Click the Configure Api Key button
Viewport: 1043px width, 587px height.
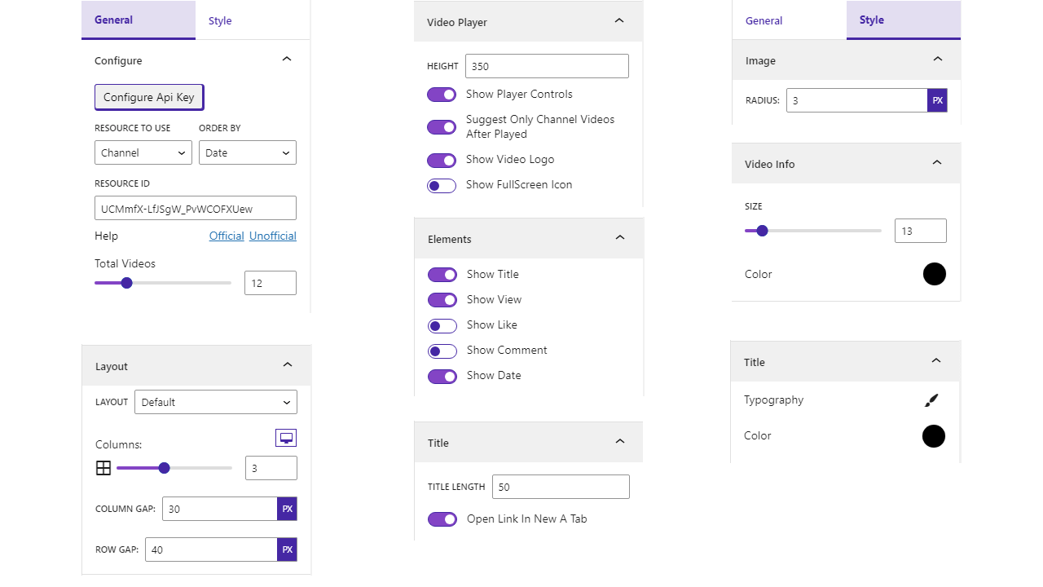point(149,97)
